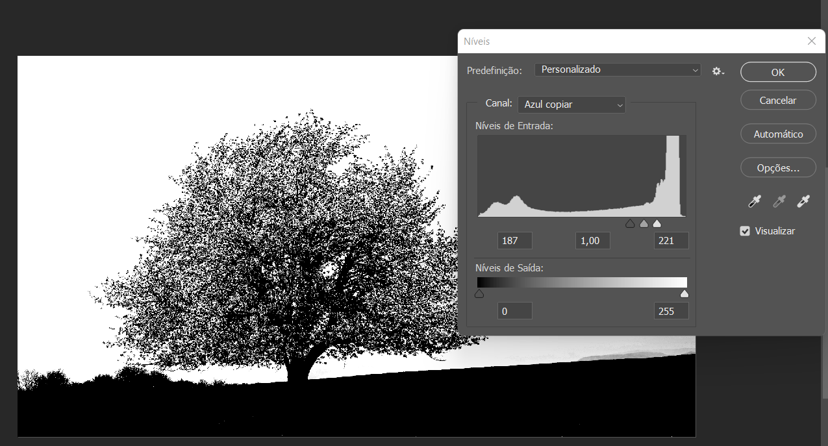Click the Automático button
The height and width of the screenshot is (446, 828).
tap(777, 134)
